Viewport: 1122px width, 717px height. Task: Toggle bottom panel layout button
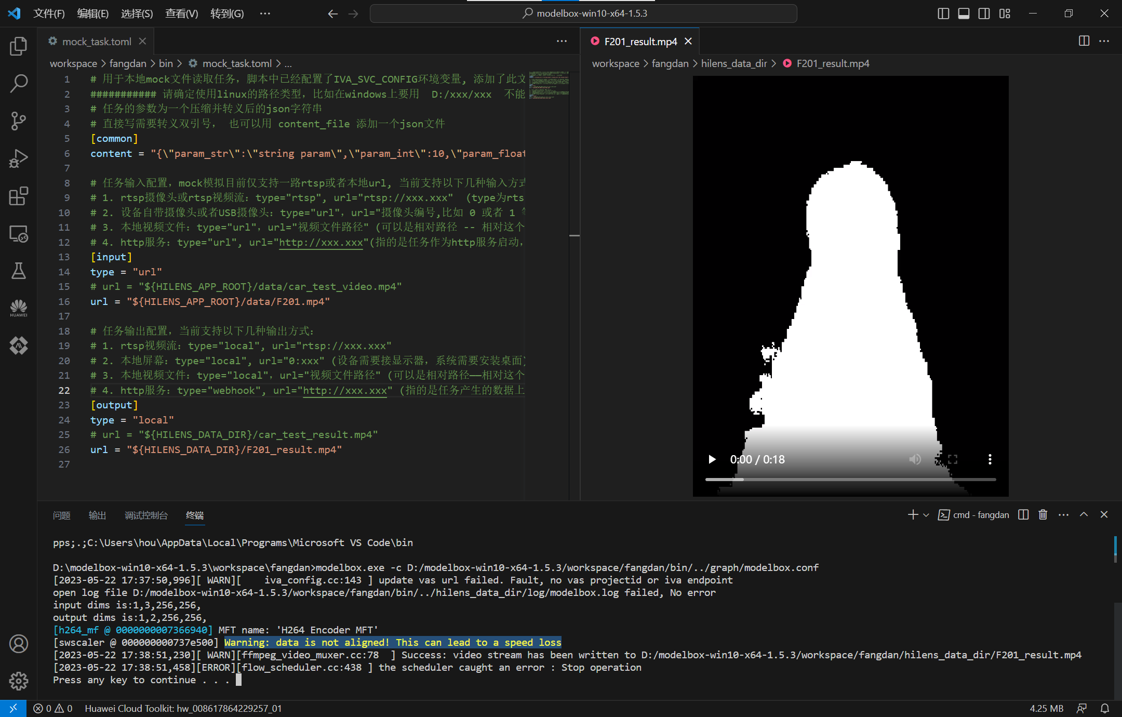pos(964,14)
